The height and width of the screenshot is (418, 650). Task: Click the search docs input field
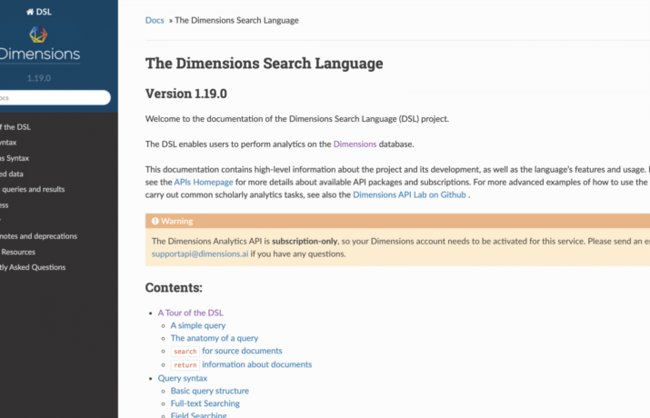[53, 97]
